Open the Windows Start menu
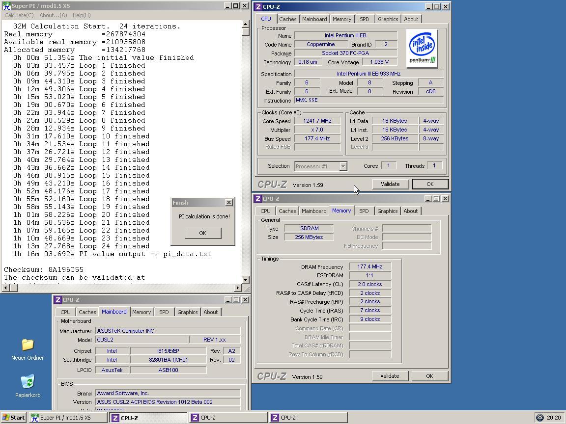The height and width of the screenshot is (424, 566). tap(13, 418)
